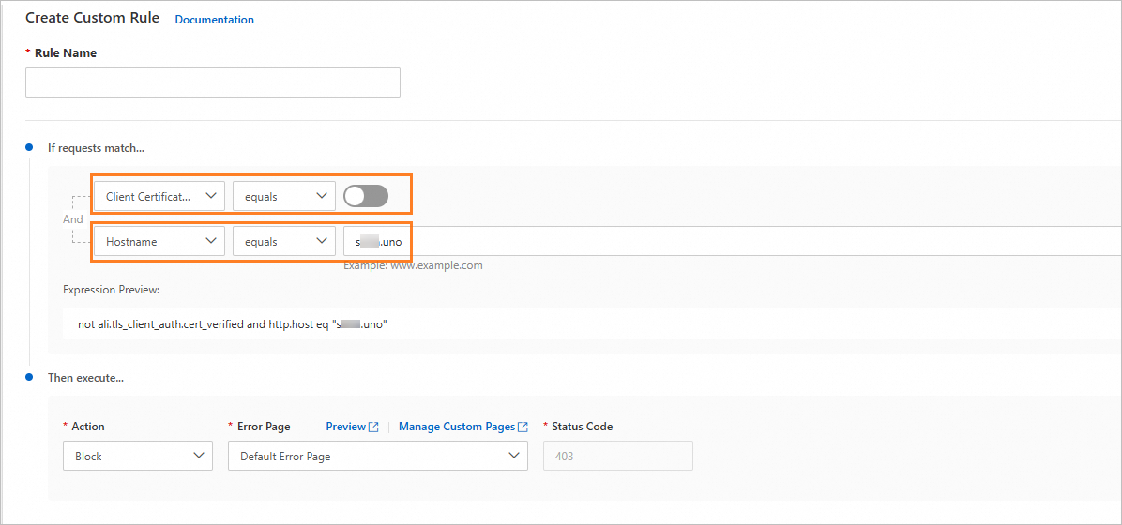Click the Status Code field showing 403

point(618,456)
